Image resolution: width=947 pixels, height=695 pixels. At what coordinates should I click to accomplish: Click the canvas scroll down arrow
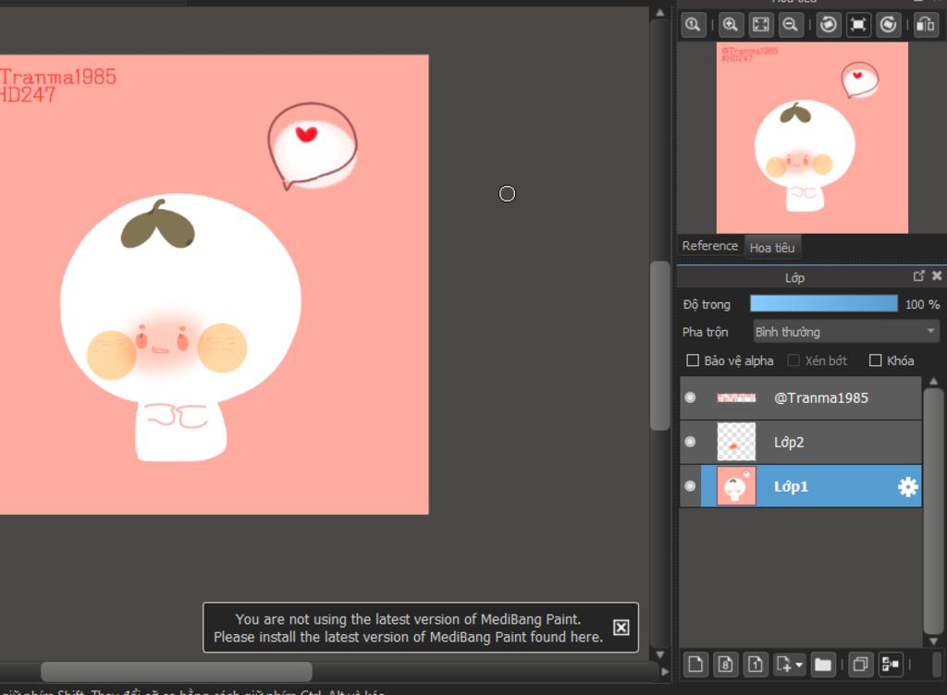coord(659,654)
